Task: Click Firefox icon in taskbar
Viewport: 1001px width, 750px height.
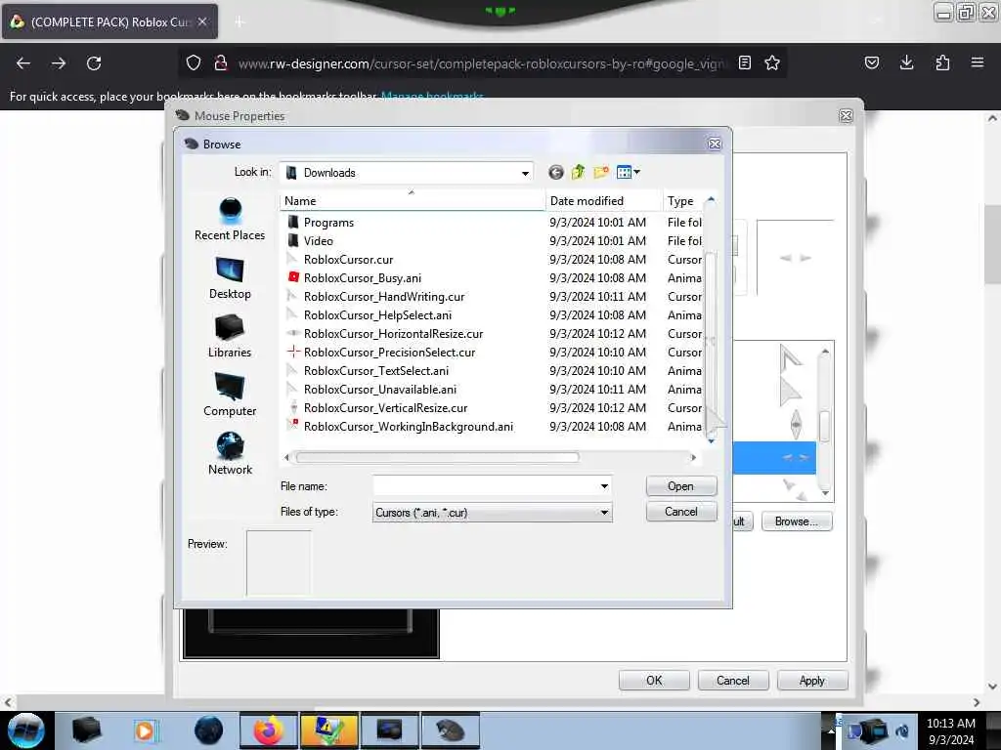Action: [269, 730]
